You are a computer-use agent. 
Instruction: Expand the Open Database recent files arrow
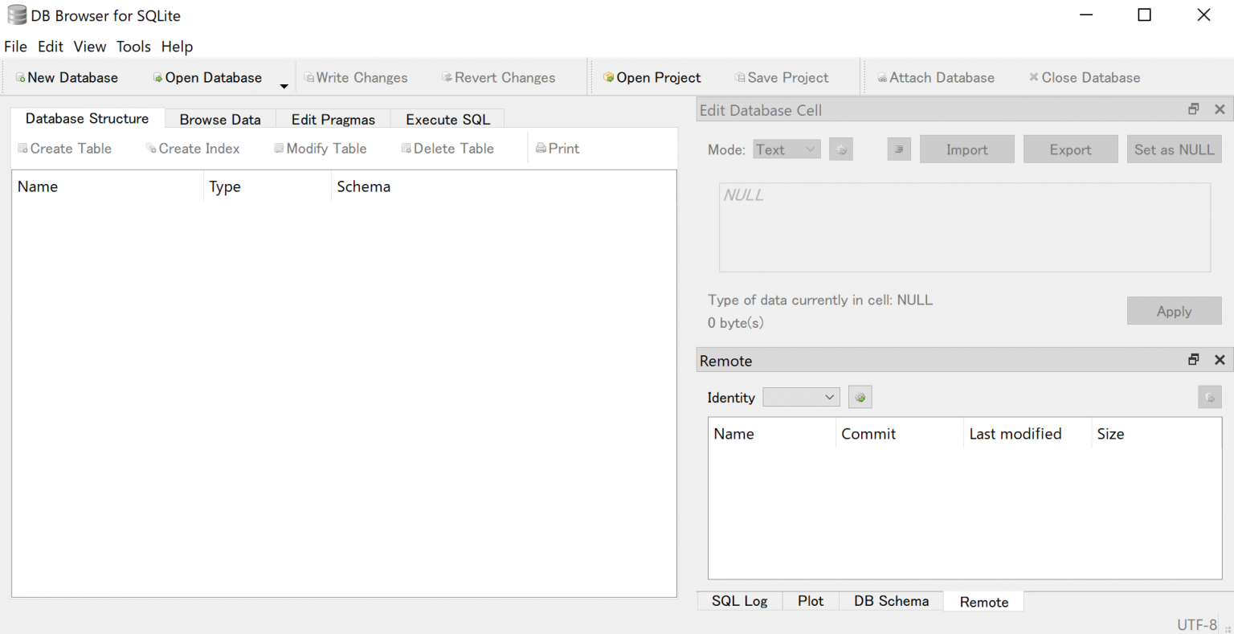pyautogui.click(x=284, y=86)
